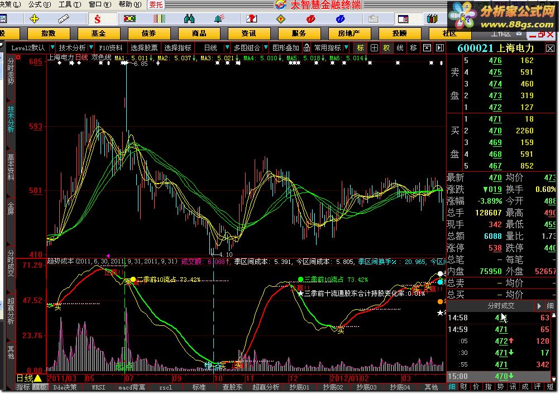Open the window layout panel icon
560x394 pixels.
coord(403,18)
